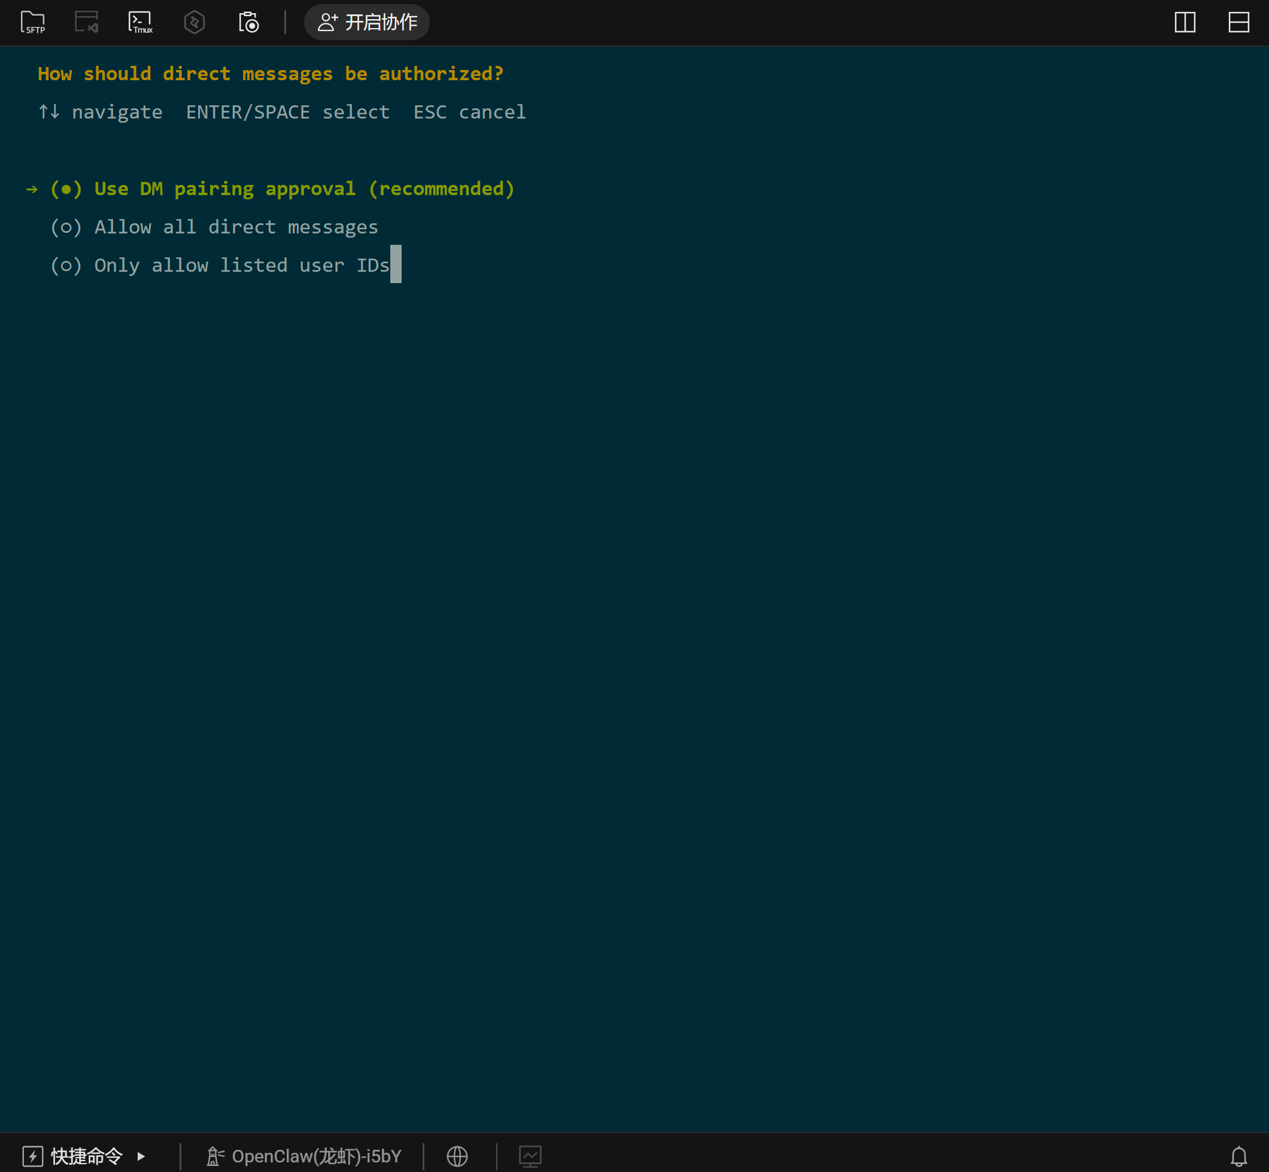Open the monitor performance icon
Image resolution: width=1269 pixels, height=1172 pixels.
(x=530, y=1156)
